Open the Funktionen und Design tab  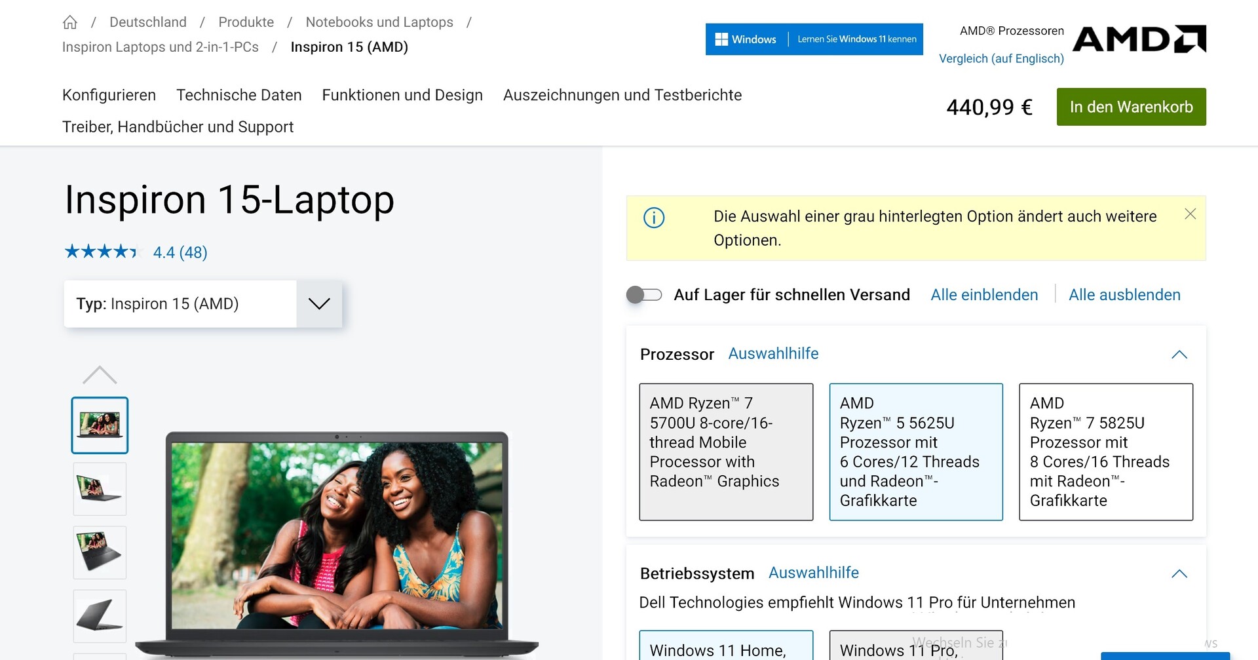point(402,95)
